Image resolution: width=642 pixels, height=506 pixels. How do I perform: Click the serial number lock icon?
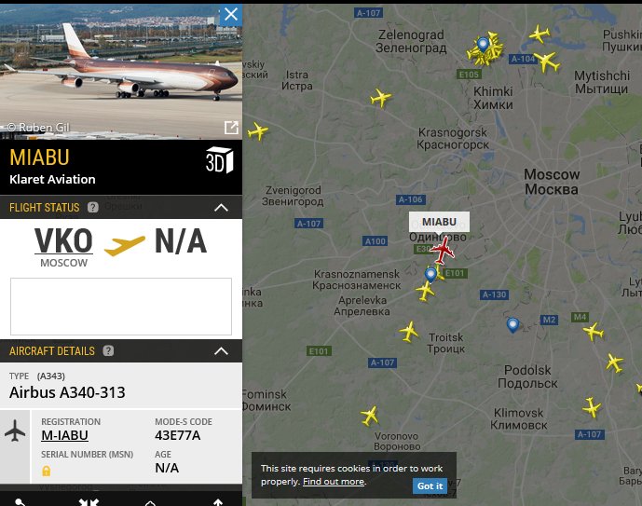pyautogui.click(x=47, y=471)
